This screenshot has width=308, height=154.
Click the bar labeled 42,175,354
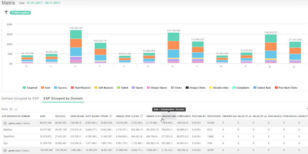[27, 60]
